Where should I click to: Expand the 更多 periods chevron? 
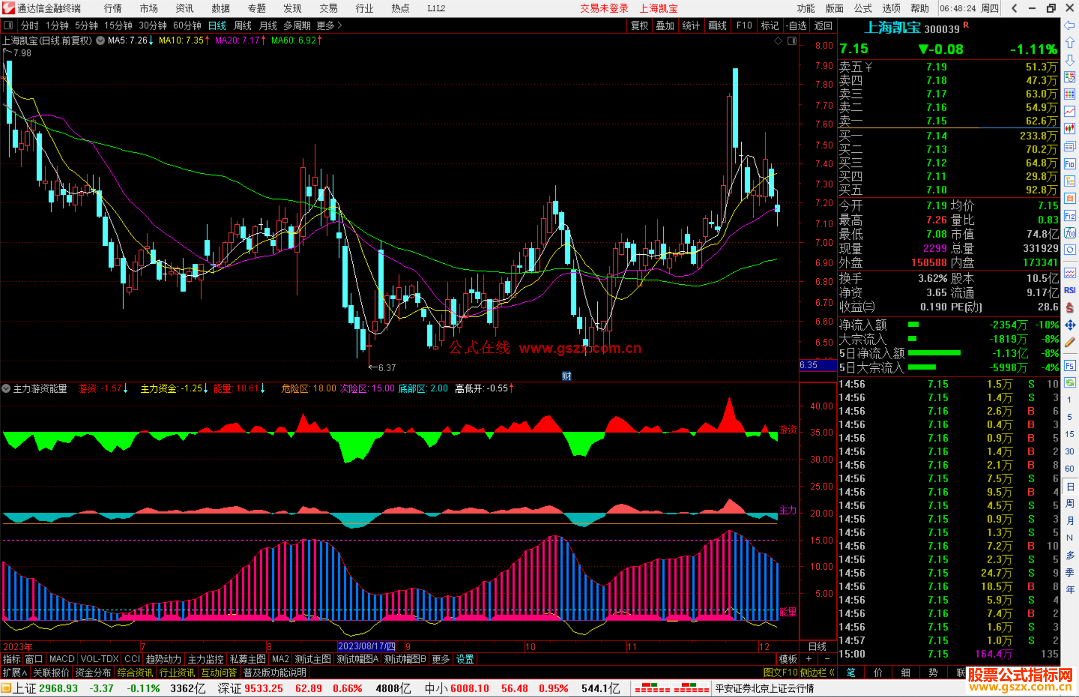(x=339, y=25)
